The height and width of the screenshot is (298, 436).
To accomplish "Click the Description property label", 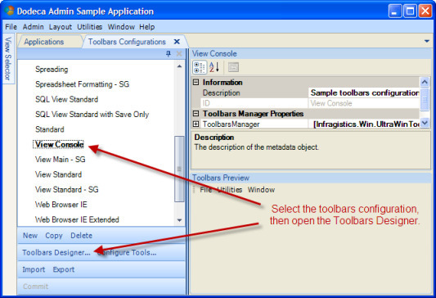I will point(221,93).
